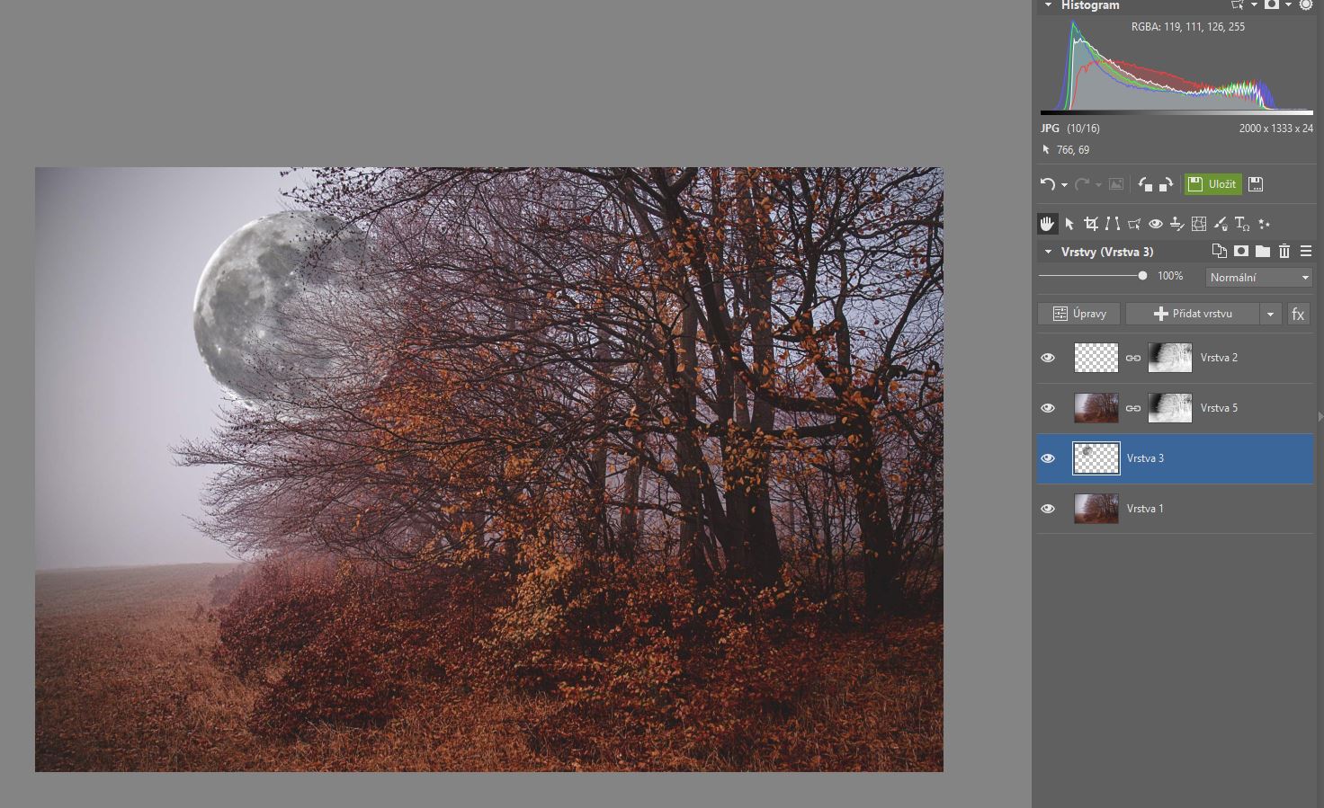The height and width of the screenshot is (808, 1324).
Task: Click the layer opacity slider handle
Action: (x=1142, y=276)
